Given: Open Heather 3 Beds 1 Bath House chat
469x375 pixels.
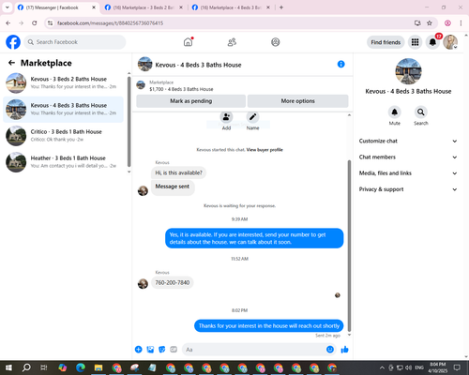Looking at the screenshot, I should pos(64,162).
